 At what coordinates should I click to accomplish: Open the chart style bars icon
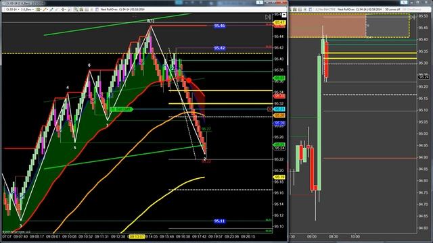(39, 9)
